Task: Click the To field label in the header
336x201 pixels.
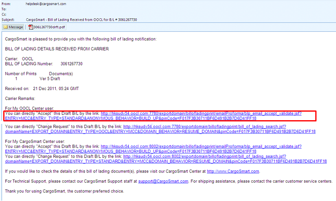Action: (4, 9)
